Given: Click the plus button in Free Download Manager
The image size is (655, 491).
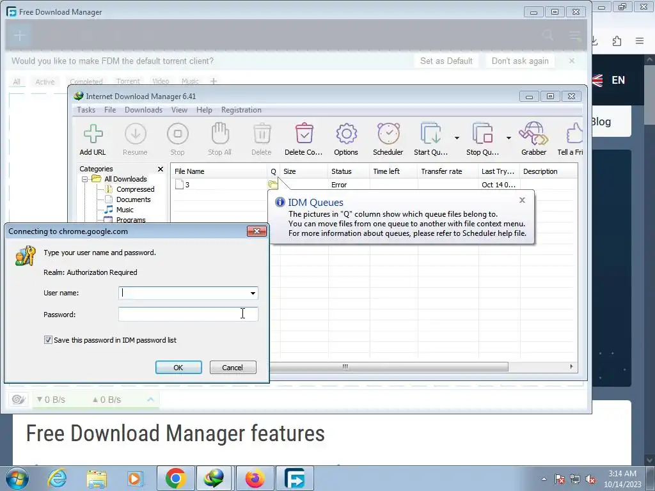Looking at the screenshot, I should (19, 36).
